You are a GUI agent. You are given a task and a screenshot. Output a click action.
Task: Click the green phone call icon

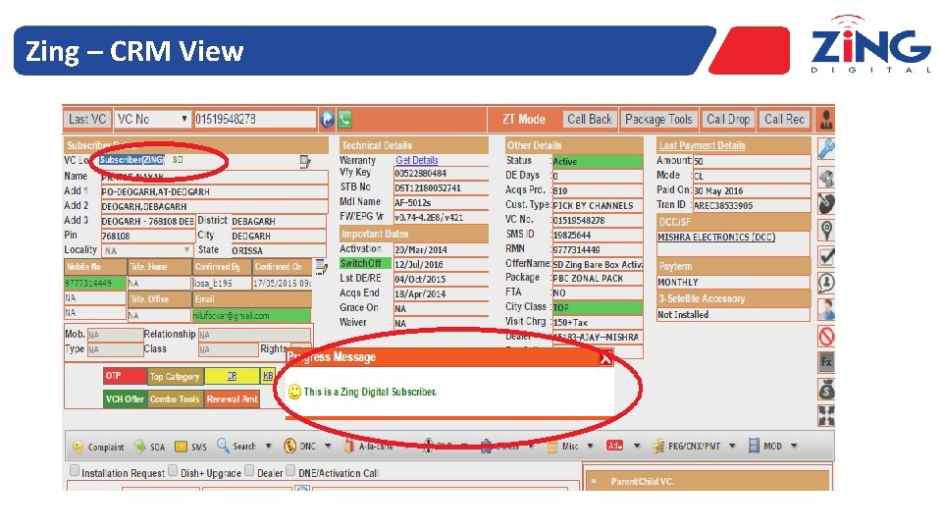(344, 119)
